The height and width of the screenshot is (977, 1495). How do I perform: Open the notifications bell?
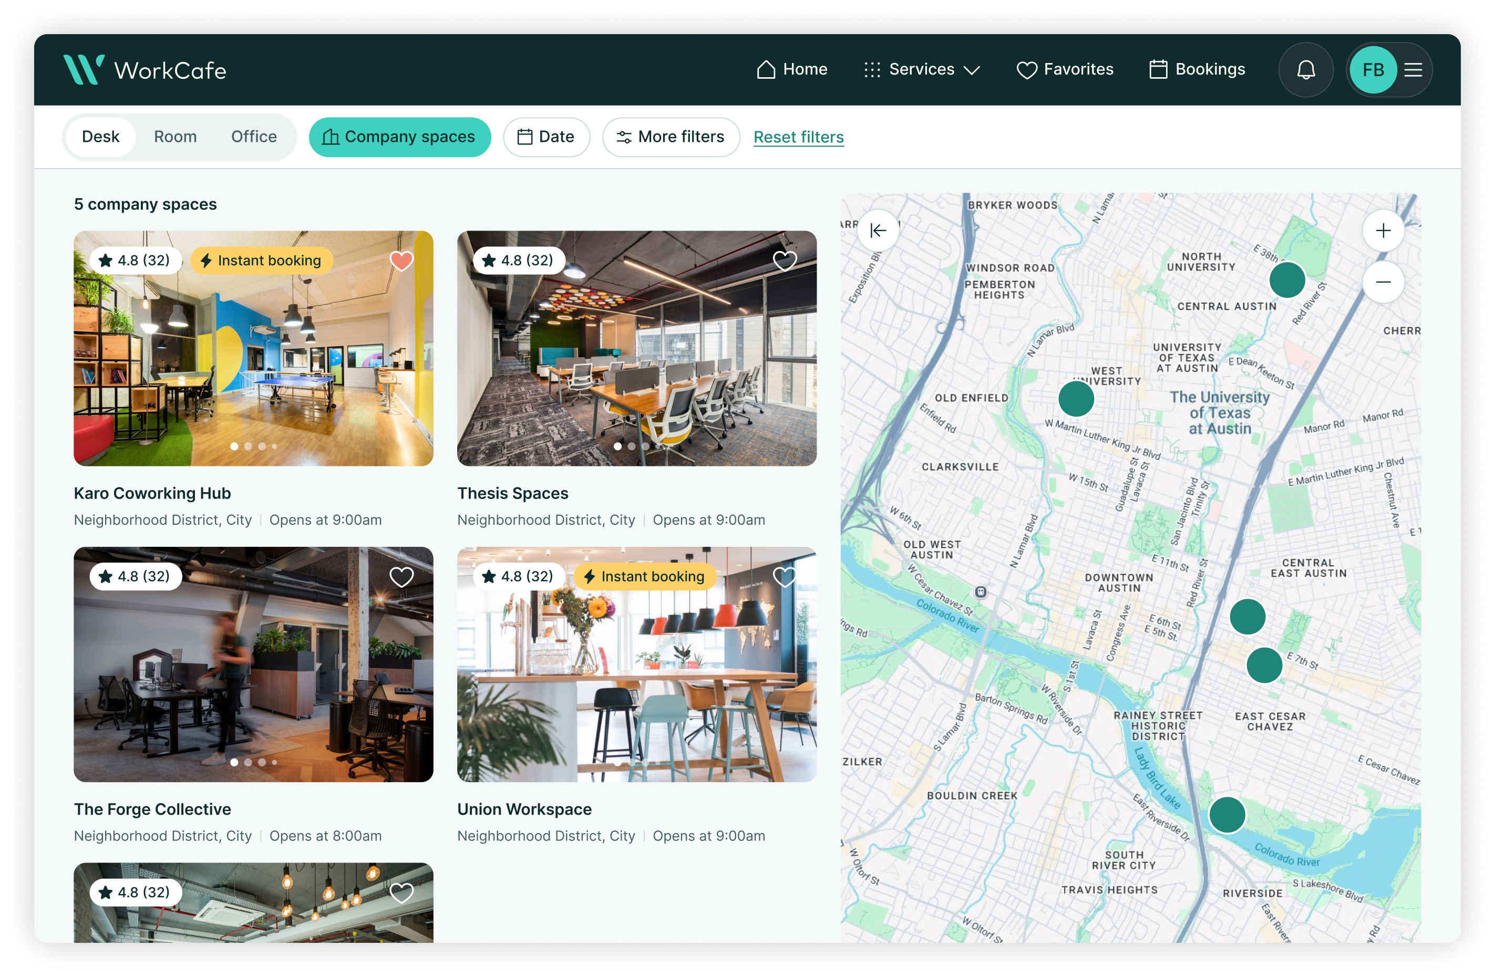(1305, 70)
